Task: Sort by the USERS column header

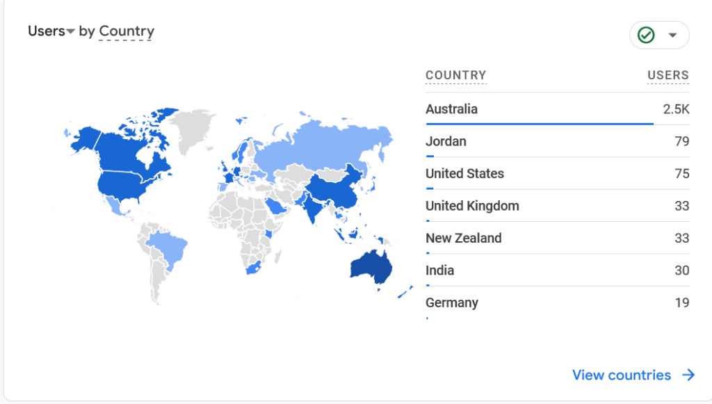Action: pos(667,75)
